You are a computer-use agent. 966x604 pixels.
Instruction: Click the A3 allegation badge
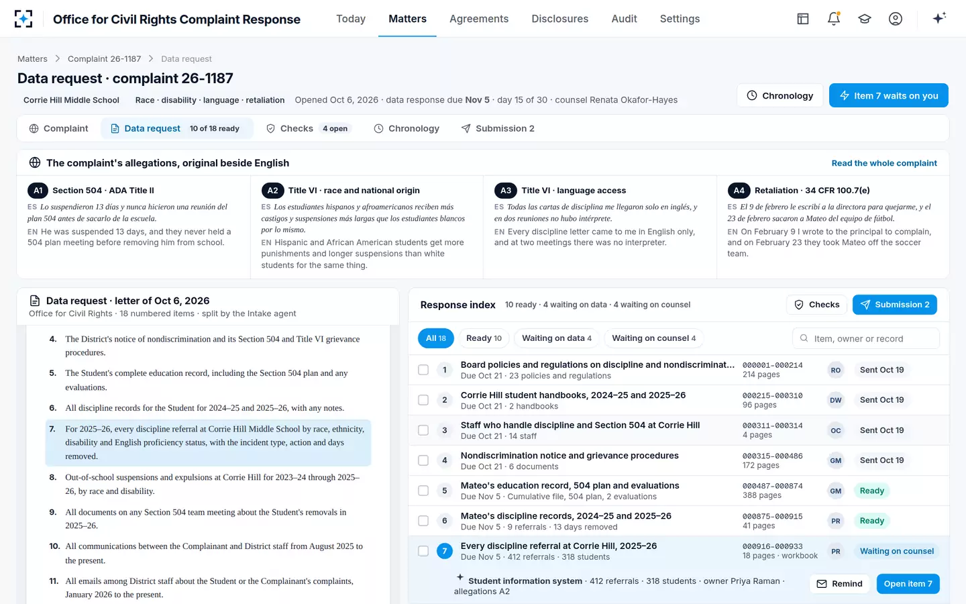coord(506,191)
